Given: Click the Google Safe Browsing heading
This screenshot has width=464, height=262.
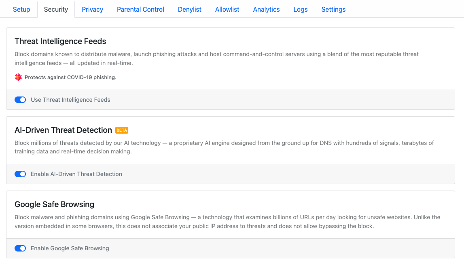Looking at the screenshot, I should click(55, 204).
